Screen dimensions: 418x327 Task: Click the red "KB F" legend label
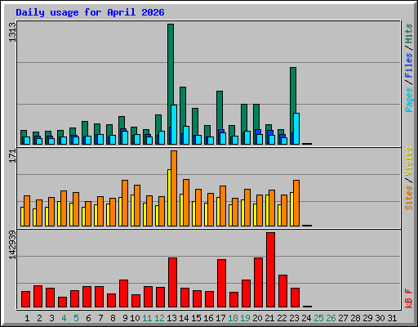[409, 298]
